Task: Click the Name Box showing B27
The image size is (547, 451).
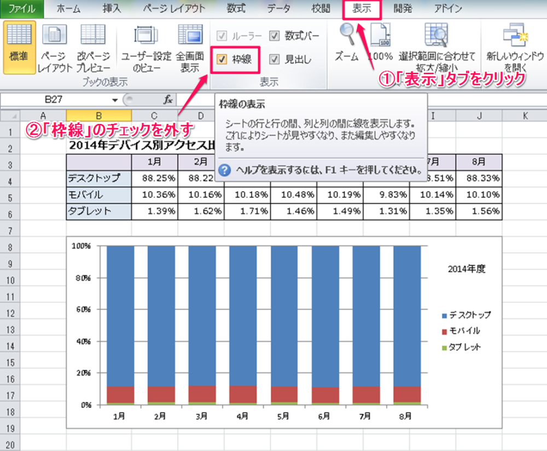Action: [x=55, y=100]
